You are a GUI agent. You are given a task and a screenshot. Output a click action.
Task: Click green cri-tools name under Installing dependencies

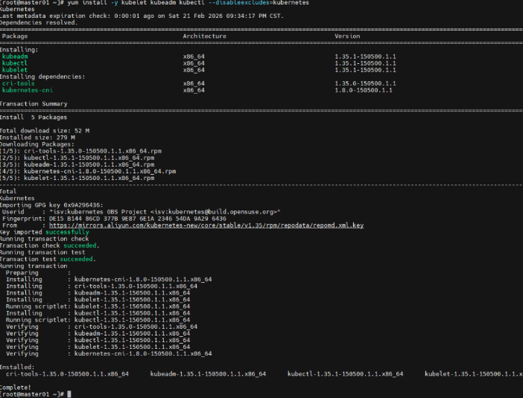click(19, 83)
